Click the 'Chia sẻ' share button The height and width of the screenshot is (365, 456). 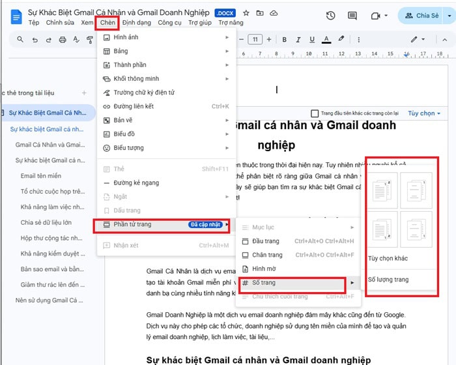tap(427, 16)
